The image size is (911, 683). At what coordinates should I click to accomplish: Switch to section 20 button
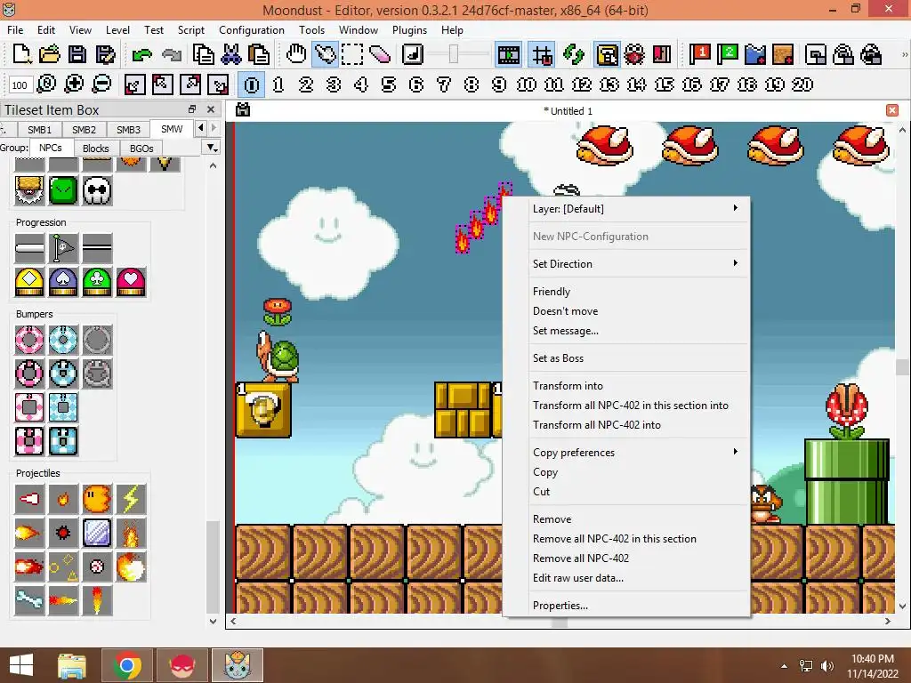point(802,84)
